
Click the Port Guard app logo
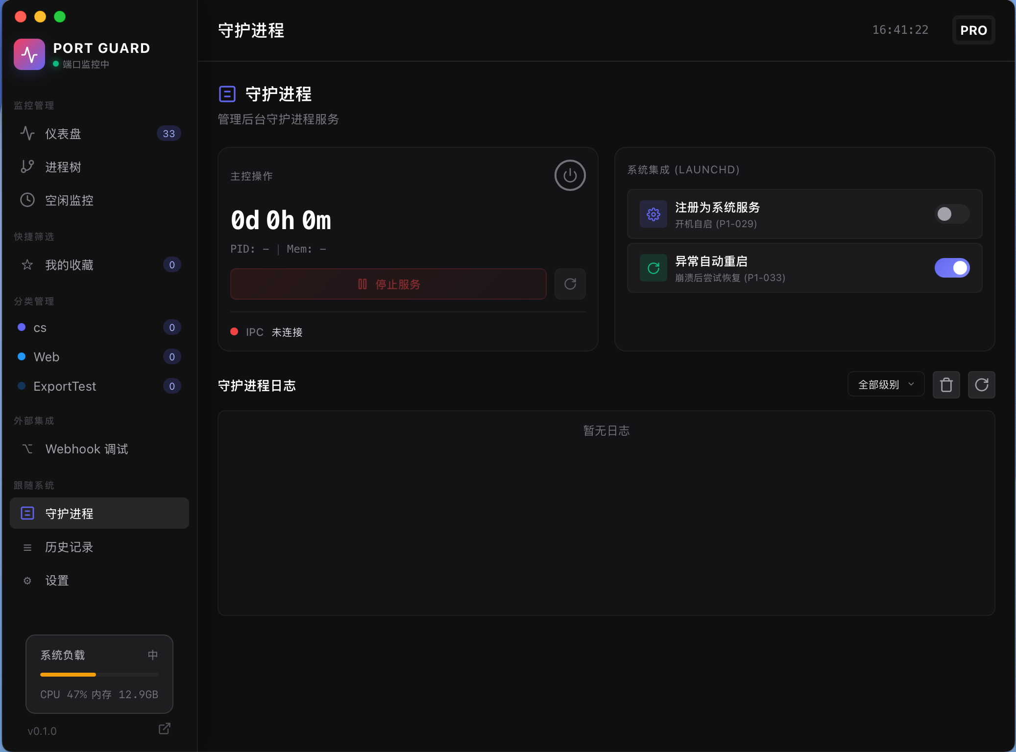pyautogui.click(x=29, y=54)
